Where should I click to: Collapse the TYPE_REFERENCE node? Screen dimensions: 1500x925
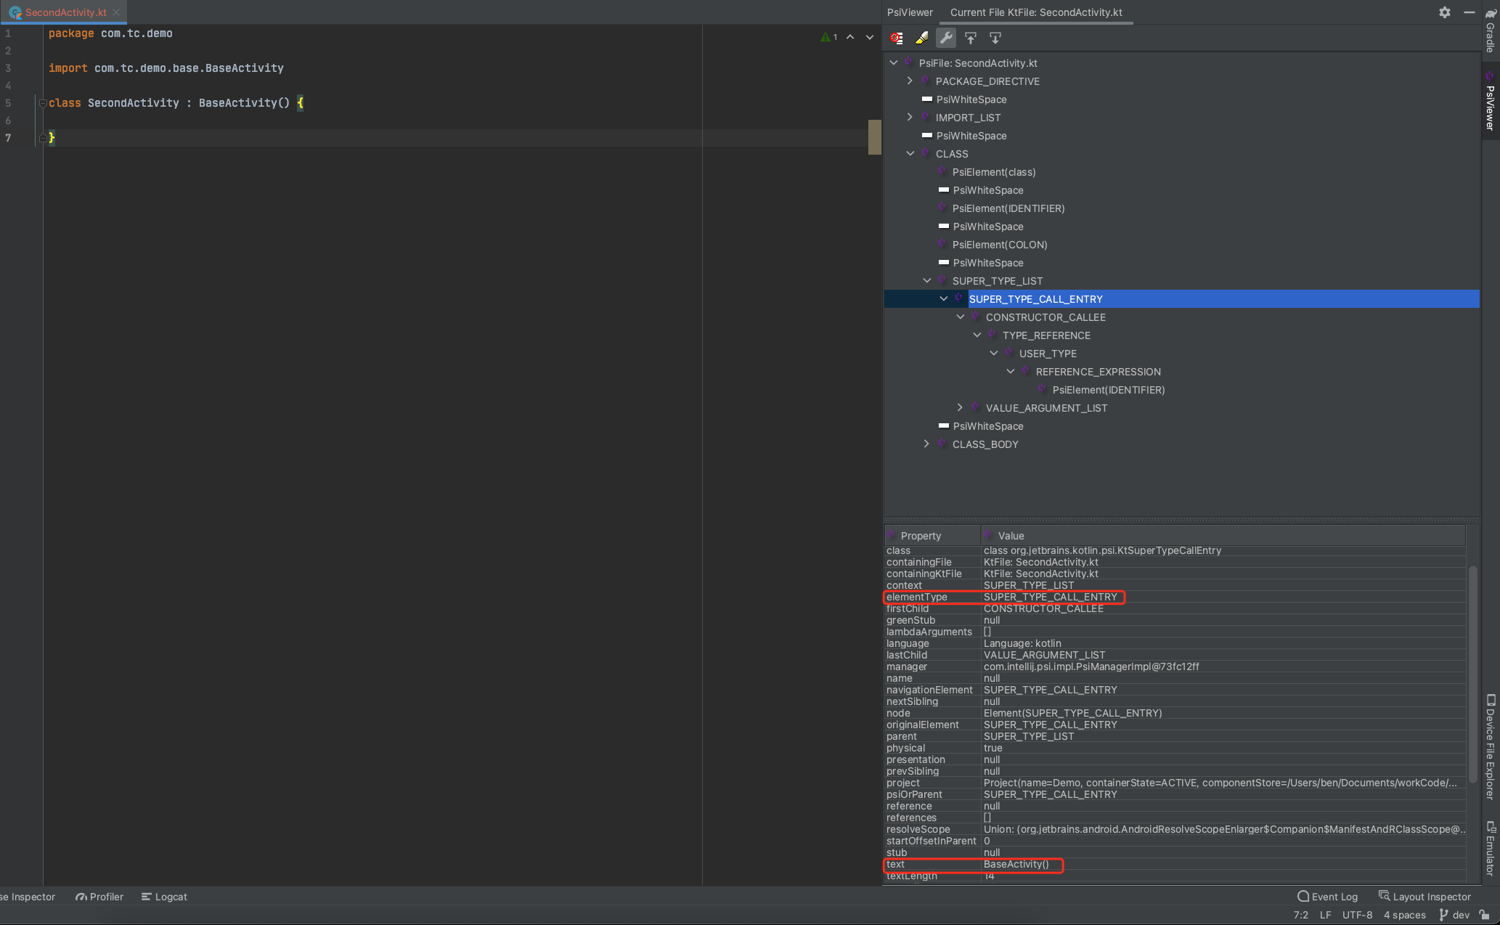pyautogui.click(x=977, y=335)
